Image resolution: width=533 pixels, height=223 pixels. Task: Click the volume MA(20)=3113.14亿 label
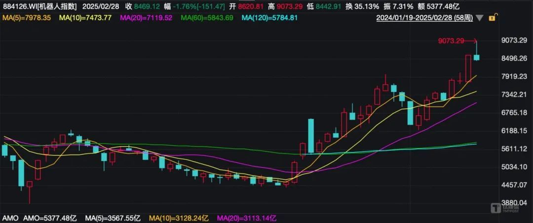(x=247, y=218)
